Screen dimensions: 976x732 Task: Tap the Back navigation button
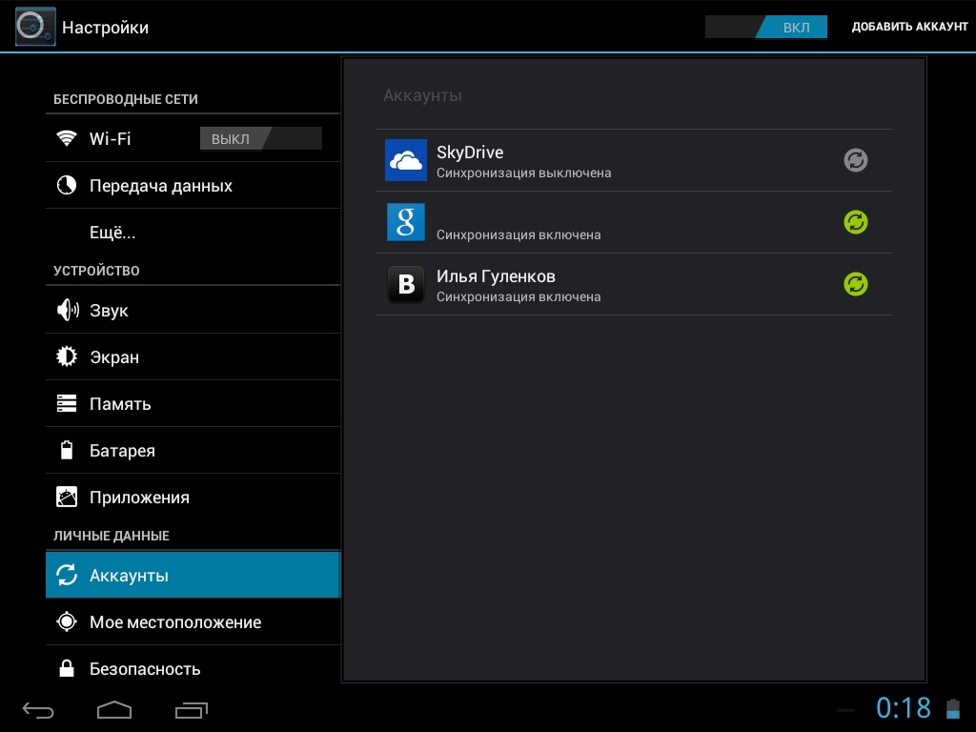(x=38, y=709)
